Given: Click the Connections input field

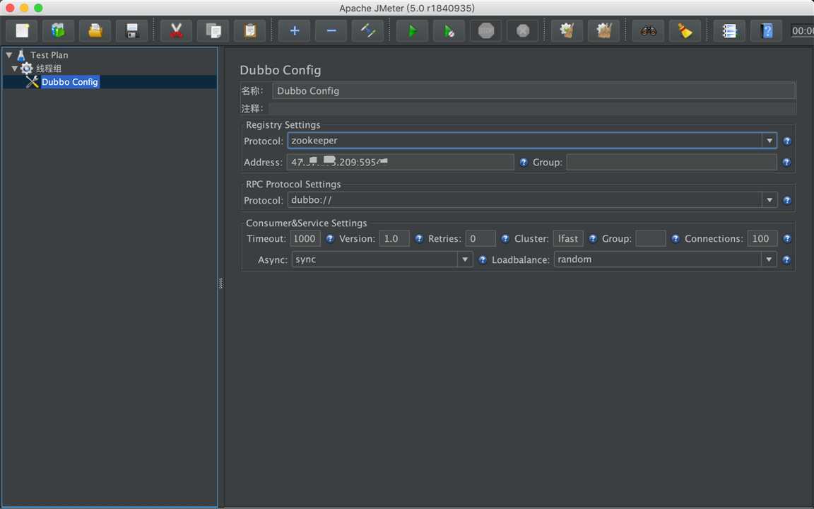Looking at the screenshot, I should [762, 238].
